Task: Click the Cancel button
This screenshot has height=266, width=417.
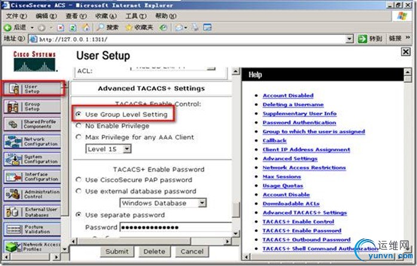Action: point(192,252)
